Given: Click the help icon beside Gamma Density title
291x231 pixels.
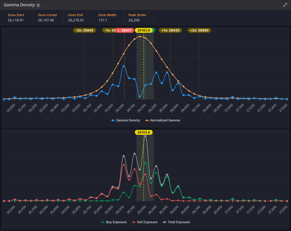Looking at the screenshot, I should click(x=38, y=5).
